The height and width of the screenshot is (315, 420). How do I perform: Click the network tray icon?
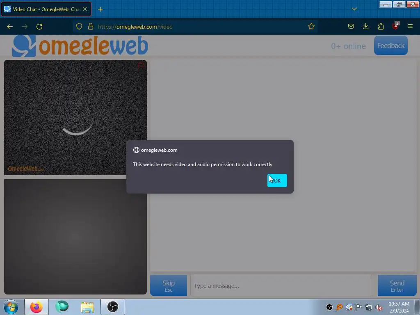pyautogui.click(x=369, y=307)
